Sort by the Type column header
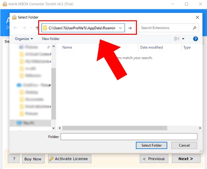 point(187,47)
